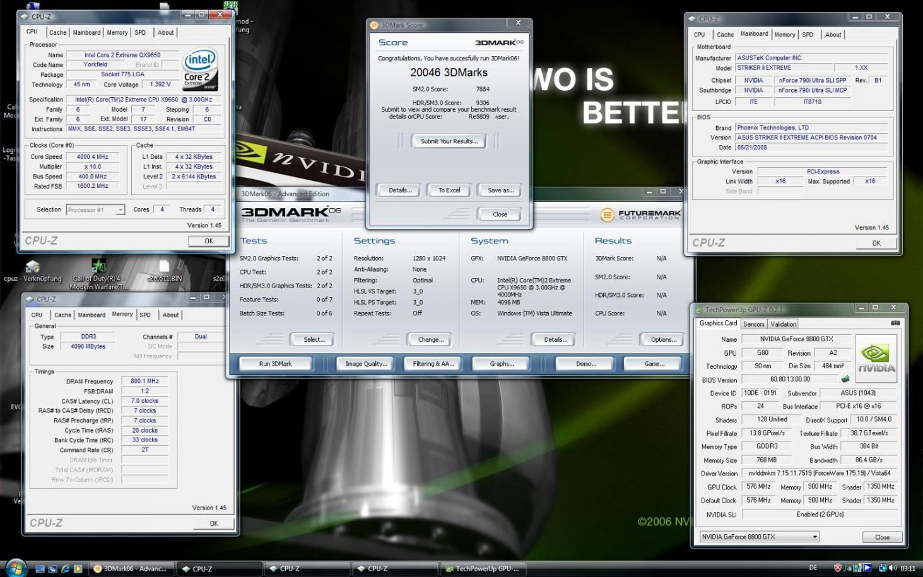Click the BIOS save chip icon in GPU-Z

pyautogui.click(x=845, y=380)
